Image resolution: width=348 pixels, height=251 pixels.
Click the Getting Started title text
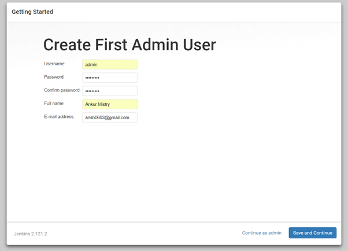click(x=32, y=12)
